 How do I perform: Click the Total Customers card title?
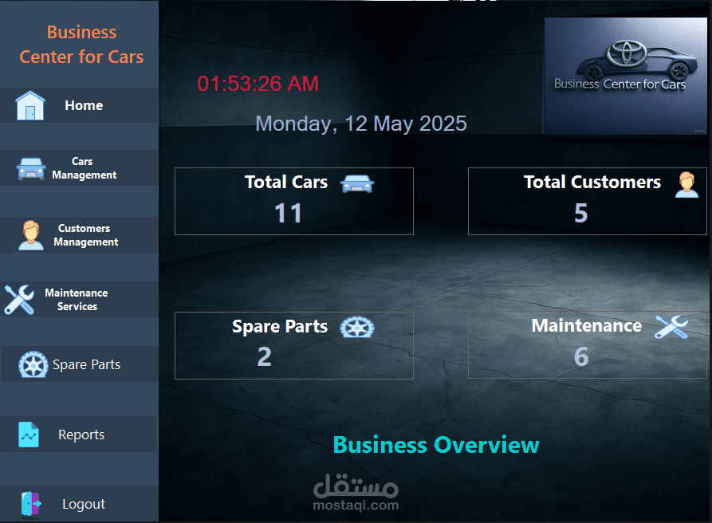pyautogui.click(x=592, y=182)
